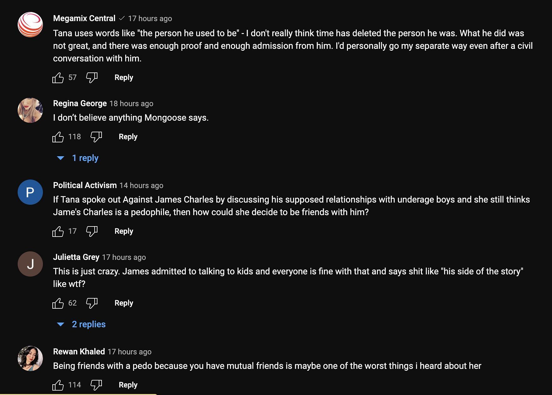Like Julietta Grey's comment
Image resolution: width=552 pixels, height=395 pixels.
pos(58,303)
